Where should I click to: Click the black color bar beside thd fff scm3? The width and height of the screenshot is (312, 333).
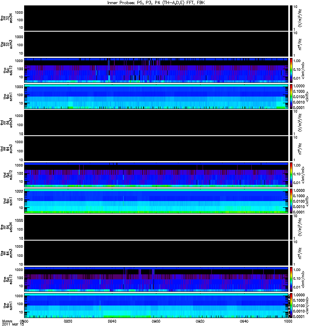click(291, 149)
